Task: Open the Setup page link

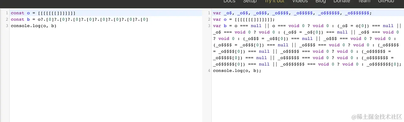Action: point(250,2)
